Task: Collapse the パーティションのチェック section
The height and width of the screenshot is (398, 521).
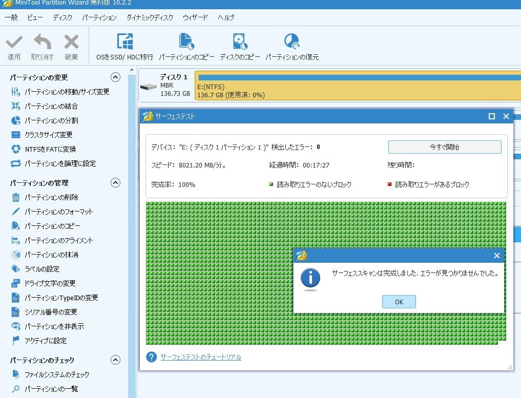Action: point(116,360)
